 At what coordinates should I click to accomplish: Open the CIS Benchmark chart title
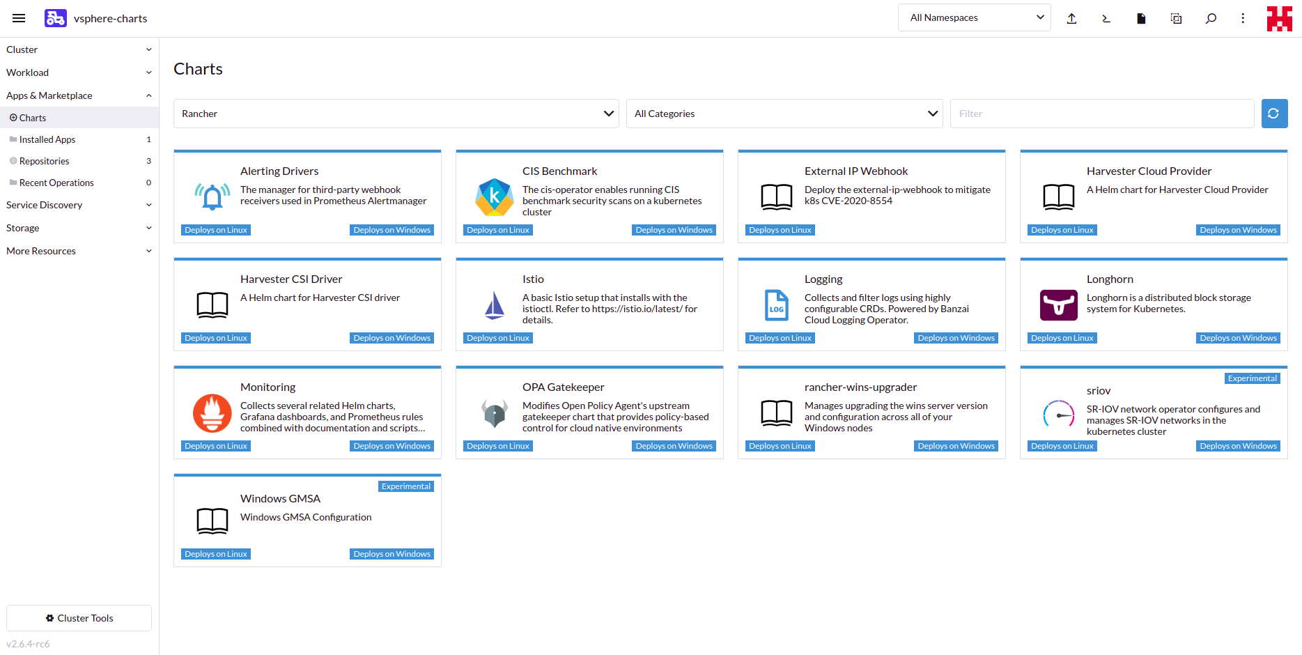tap(560, 171)
